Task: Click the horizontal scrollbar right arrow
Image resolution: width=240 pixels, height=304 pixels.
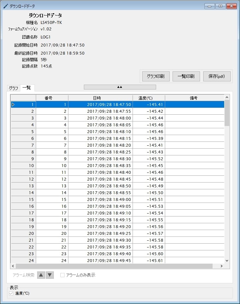Action: 221,266
